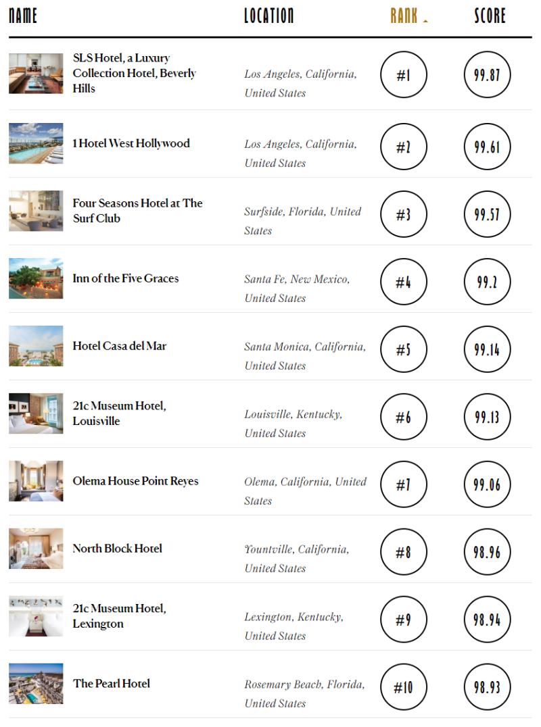Open the Hotel Casa del Mar link
541x727 pixels.
tap(120, 346)
